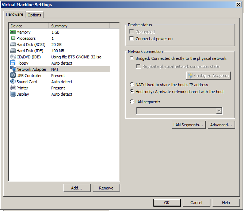Click Remove to delete selected device
The height and width of the screenshot is (211, 244).
coord(106,188)
